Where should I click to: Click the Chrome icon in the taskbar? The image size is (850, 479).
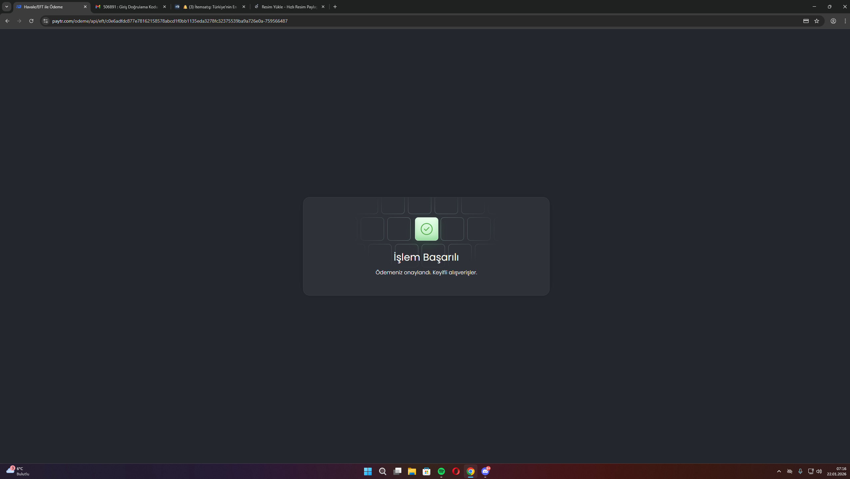(x=470, y=471)
